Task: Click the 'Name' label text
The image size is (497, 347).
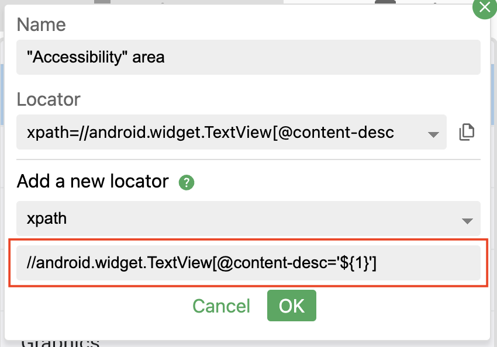Action: [x=41, y=25]
